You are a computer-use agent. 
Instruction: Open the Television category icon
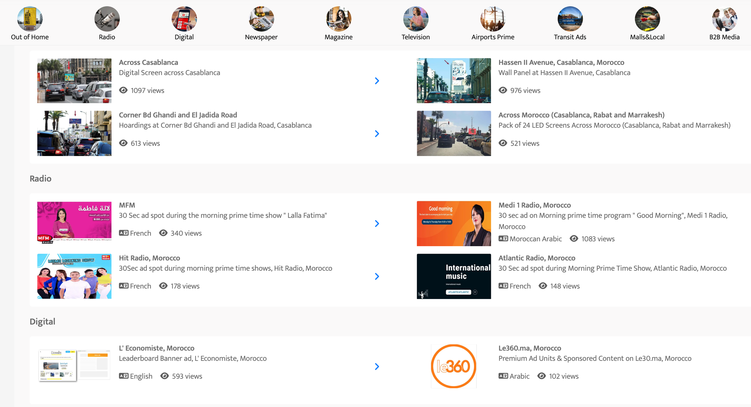click(416, 19)
